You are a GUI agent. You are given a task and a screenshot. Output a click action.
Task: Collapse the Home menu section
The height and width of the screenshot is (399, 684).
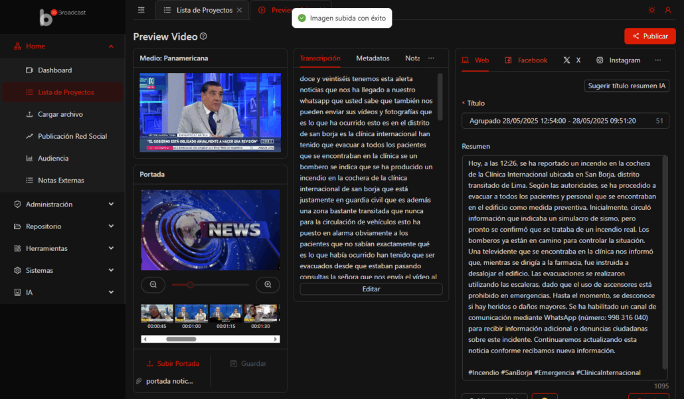tap(111, 46)
